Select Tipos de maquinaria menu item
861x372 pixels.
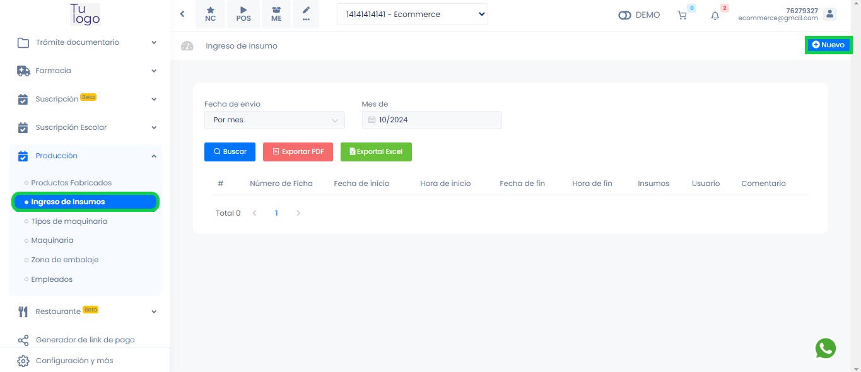69,221
